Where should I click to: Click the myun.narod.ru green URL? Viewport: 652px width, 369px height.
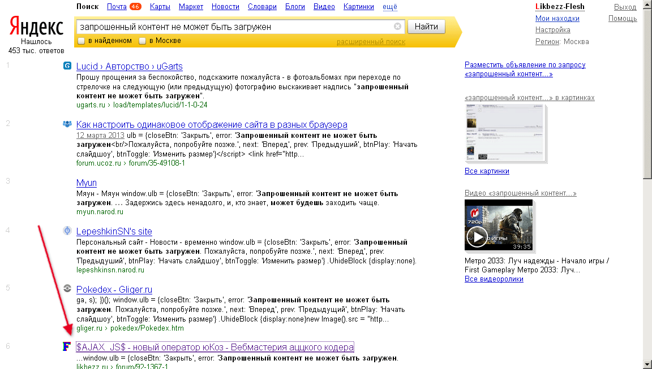point(100,212)
